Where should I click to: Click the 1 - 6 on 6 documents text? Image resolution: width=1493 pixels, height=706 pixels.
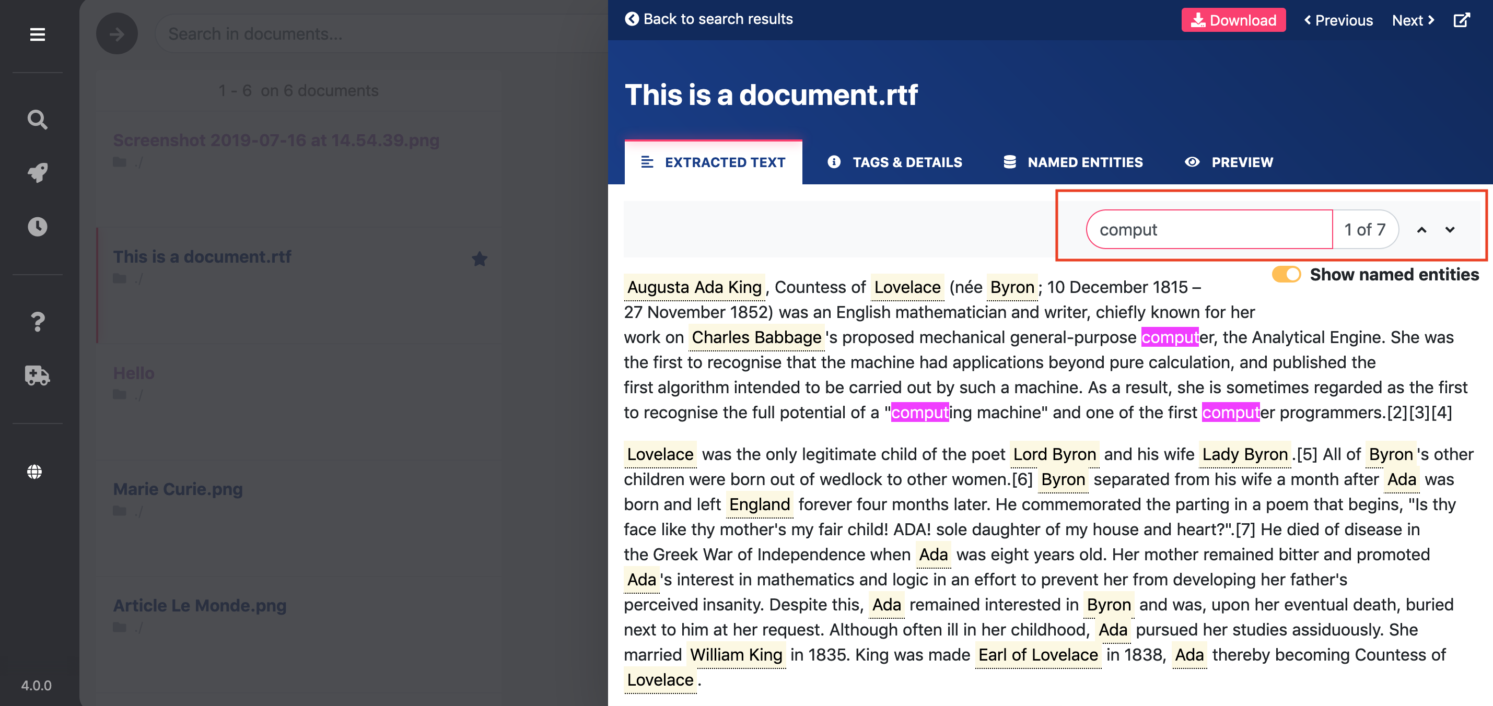(298, 90)
